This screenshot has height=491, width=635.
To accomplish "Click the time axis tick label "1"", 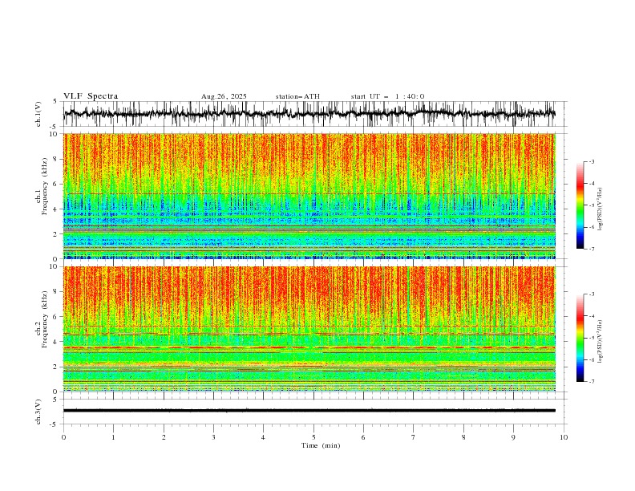I will tap(113, 437).
